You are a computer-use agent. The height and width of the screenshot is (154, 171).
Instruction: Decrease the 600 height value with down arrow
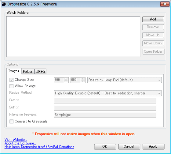click(83, 81)
